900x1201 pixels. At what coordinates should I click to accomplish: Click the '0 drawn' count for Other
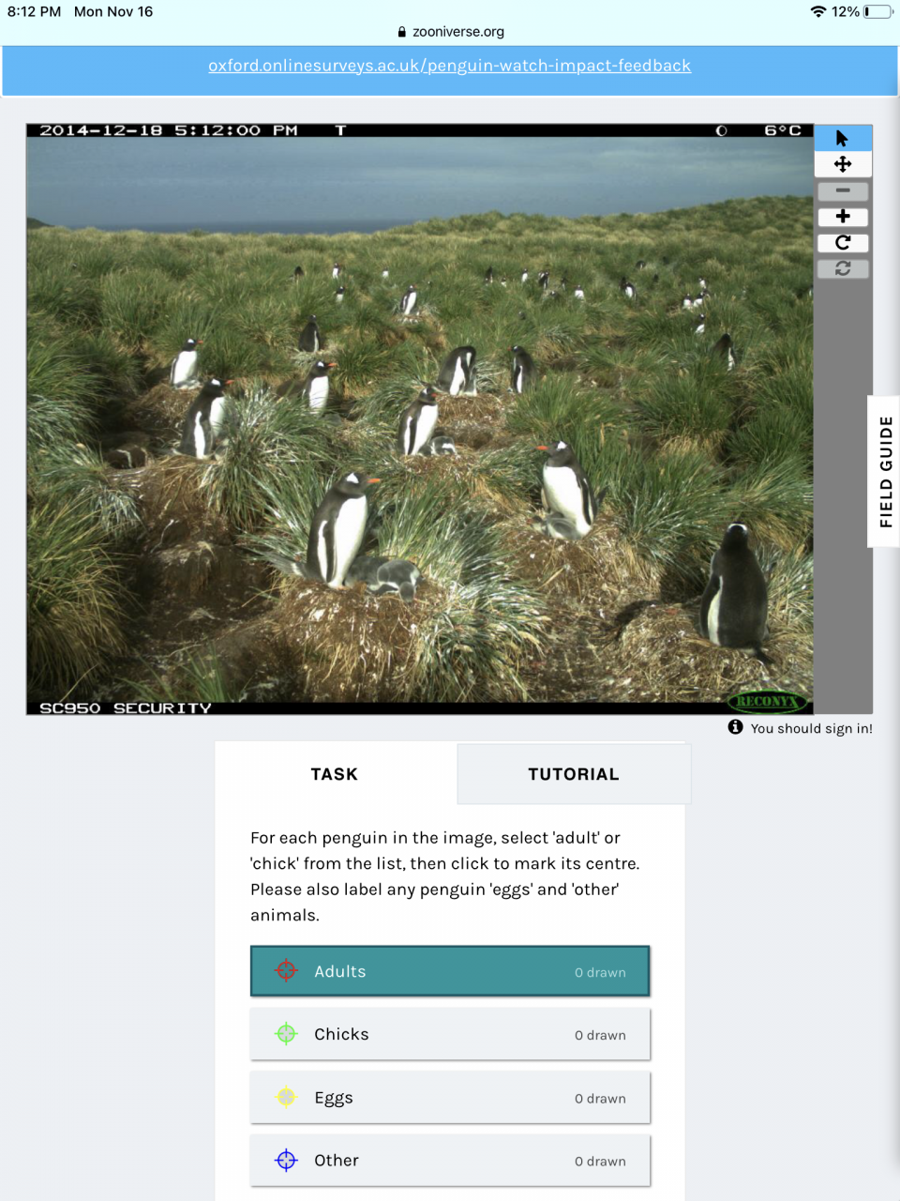click(600, 1161)
